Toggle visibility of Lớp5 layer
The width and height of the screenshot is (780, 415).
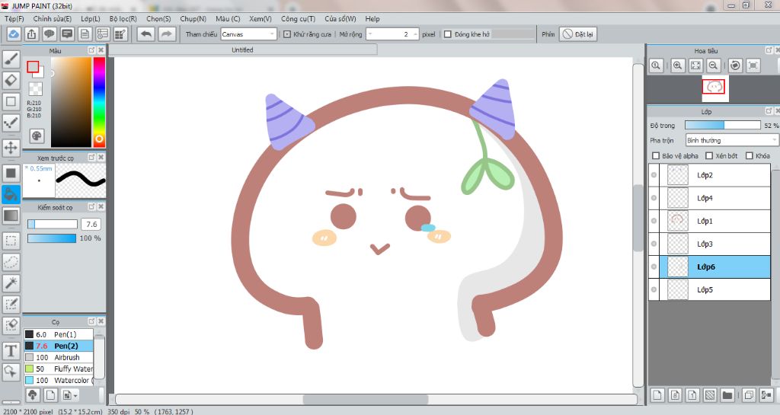click(654, 289)
